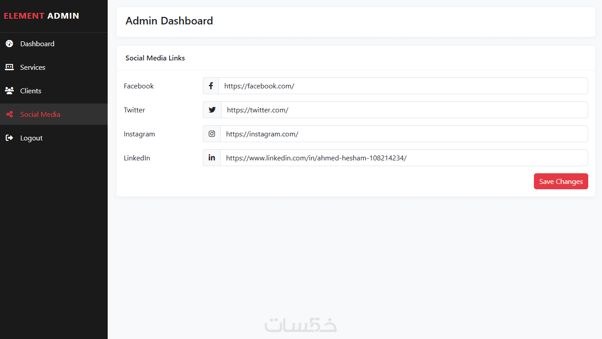The image size is (602, 339).
Task: Click the Facebook icon beside the URL field
Action: point(211,86)
